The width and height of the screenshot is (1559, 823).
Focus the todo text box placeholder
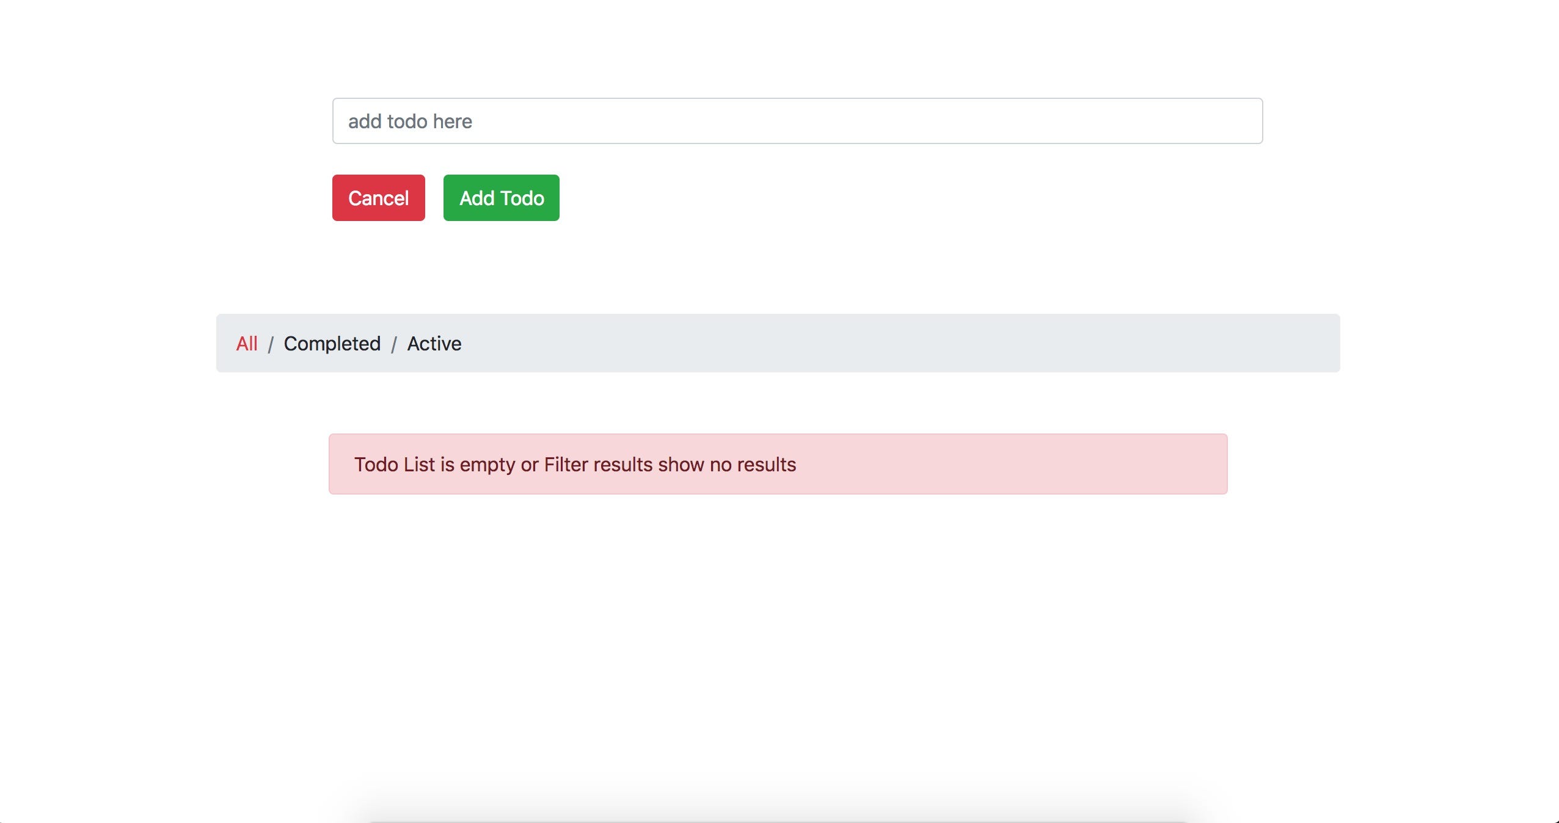[410, 121]
